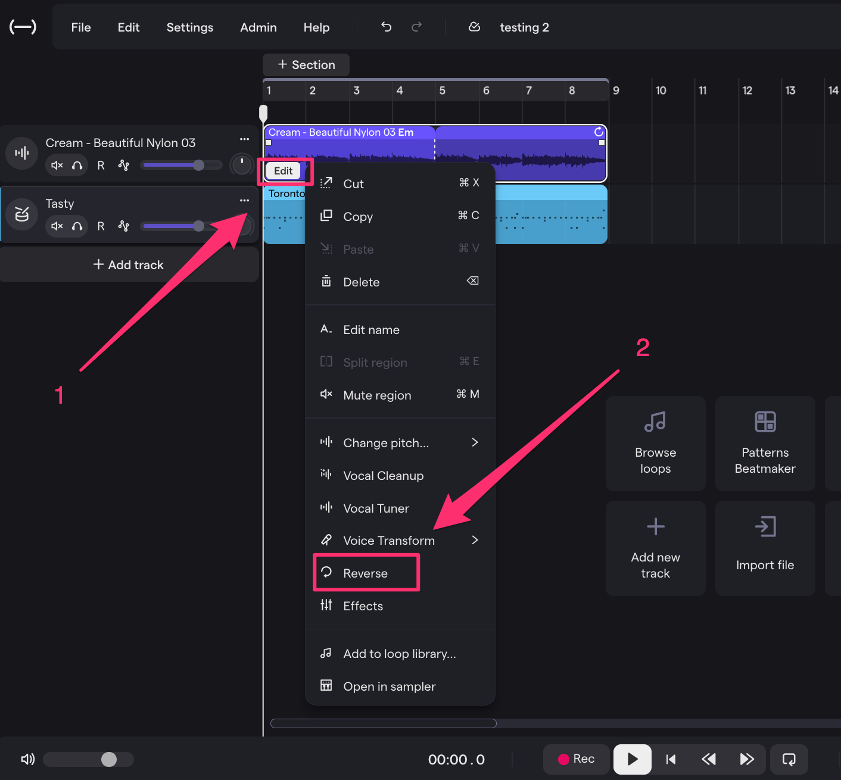The height and width of the screenshot is (780, 841).
Task: Click the redo arrow icon
Action: click(x=417, y=27)
